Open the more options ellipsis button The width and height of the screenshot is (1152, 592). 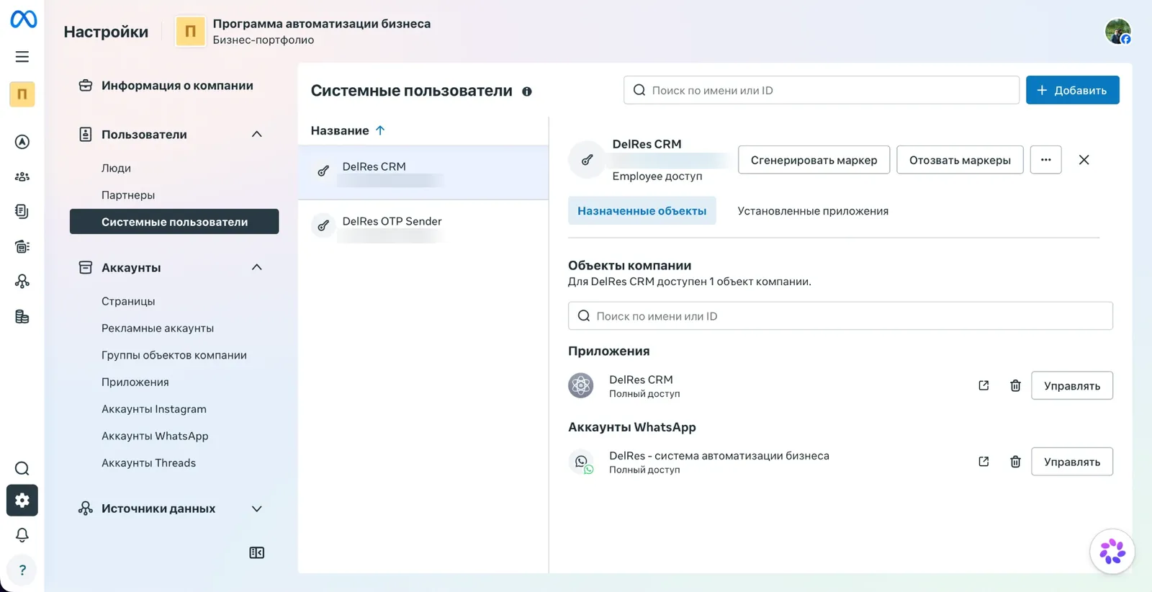coord(1045,160)
